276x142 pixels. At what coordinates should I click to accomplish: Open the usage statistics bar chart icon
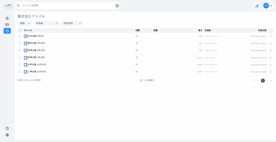(257, 6)
